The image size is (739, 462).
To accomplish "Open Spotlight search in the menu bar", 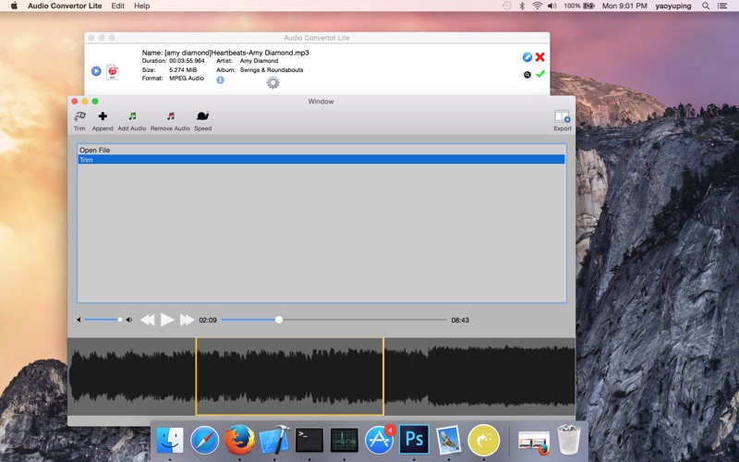I will [706, 6].
